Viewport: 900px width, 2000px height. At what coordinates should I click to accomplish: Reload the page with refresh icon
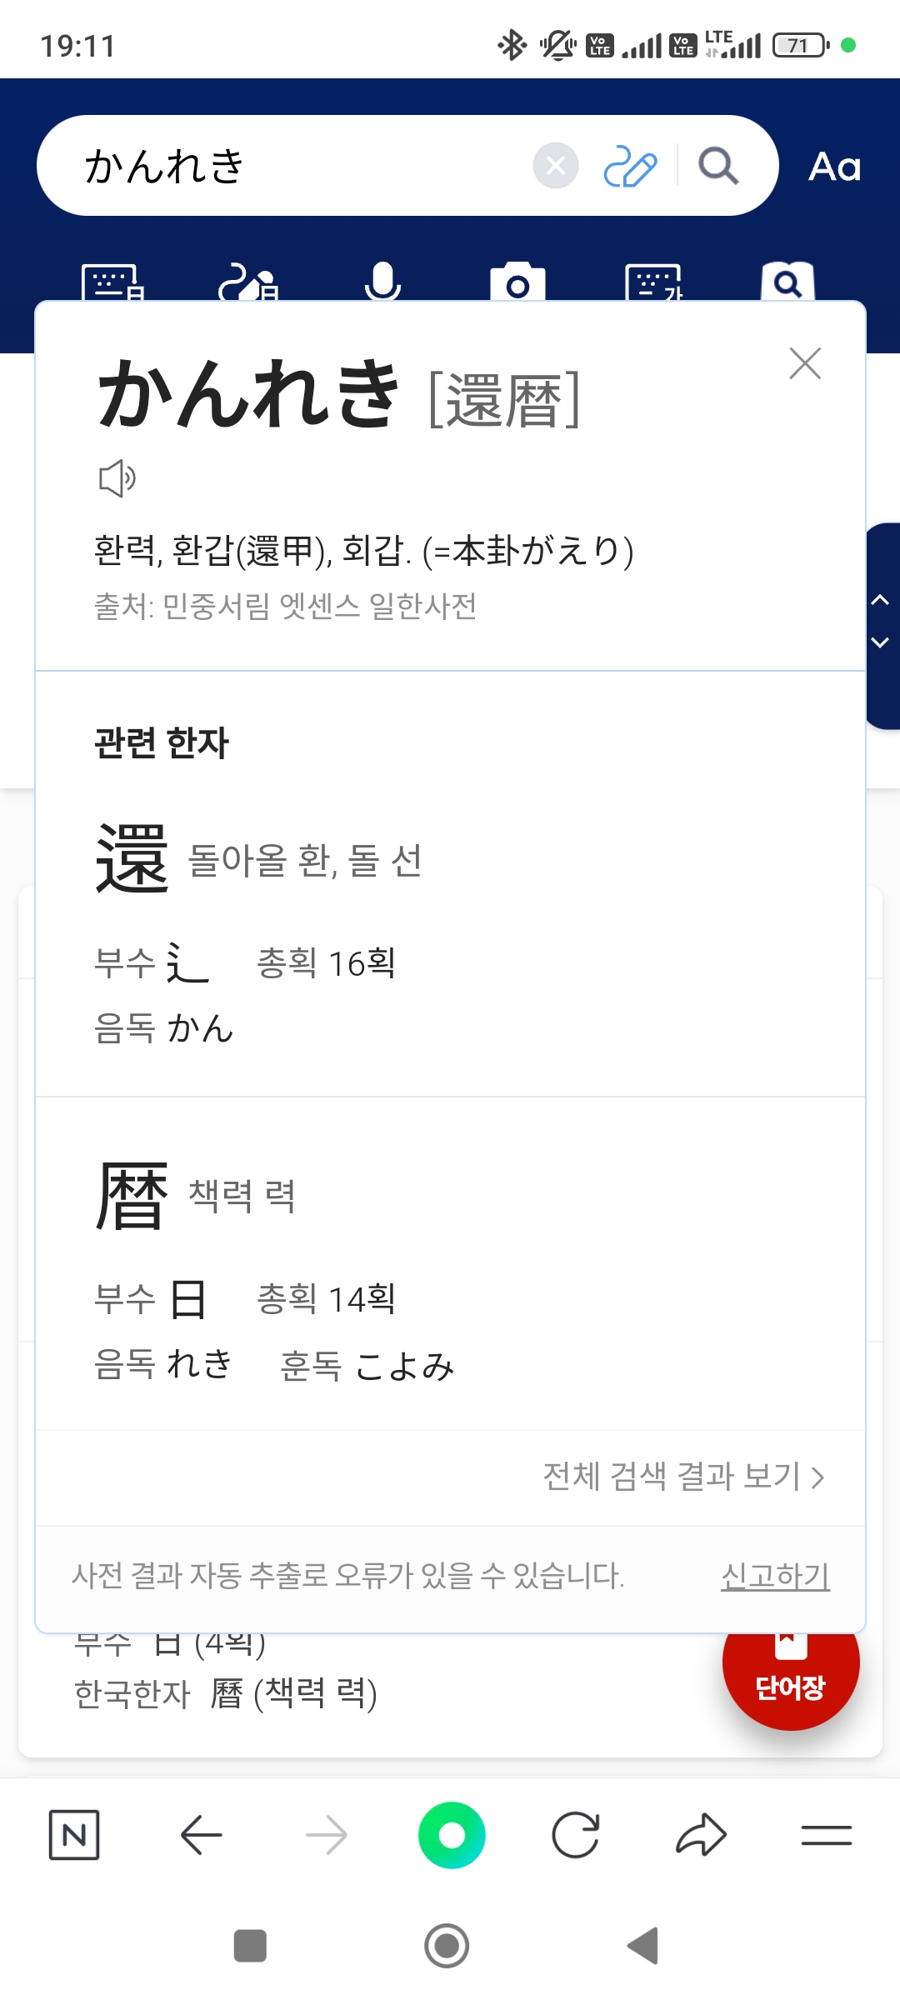tap(576, 1835)
